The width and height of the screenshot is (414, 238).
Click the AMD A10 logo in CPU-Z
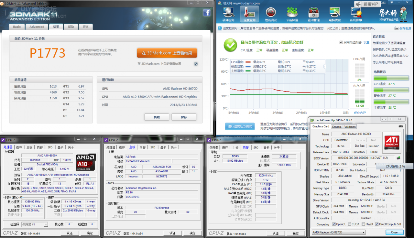coord(86,162)
